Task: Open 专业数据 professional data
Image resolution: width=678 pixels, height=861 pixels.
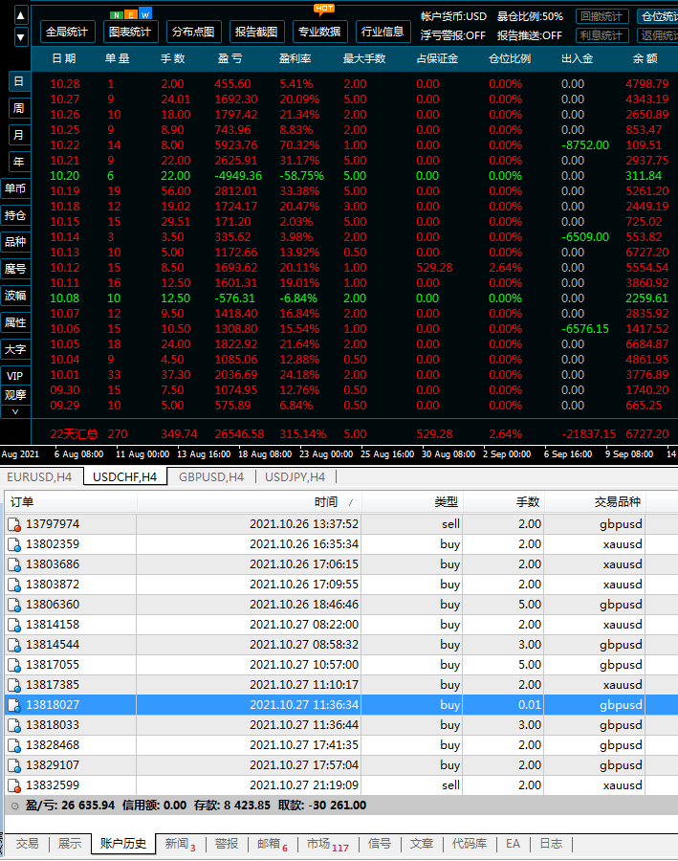Action: point(319,32)
